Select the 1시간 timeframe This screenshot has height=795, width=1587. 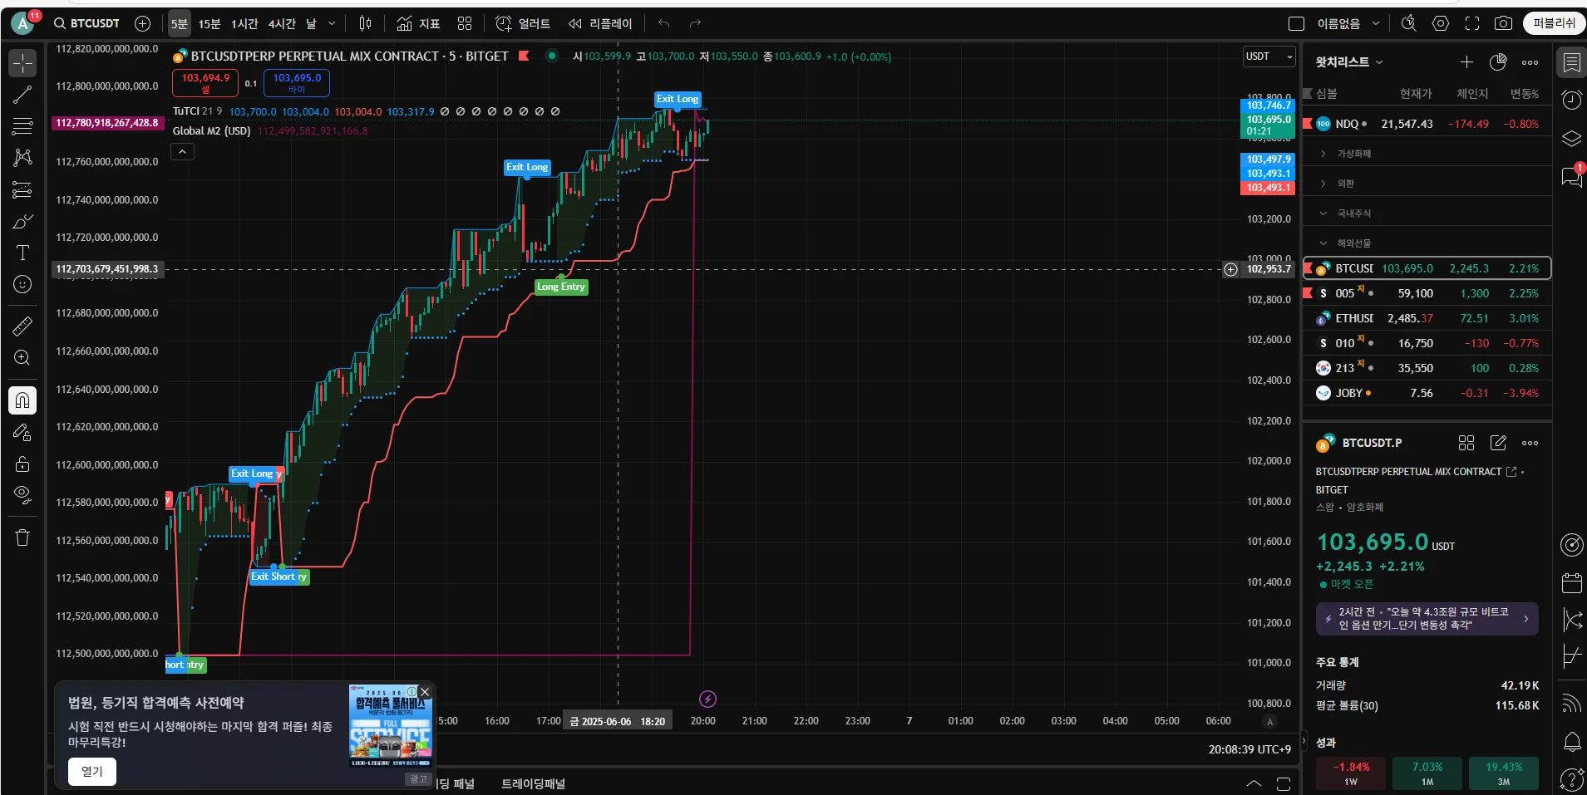[244, 23]
